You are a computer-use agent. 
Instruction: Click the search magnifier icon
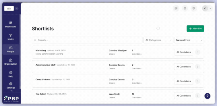(x=35, y=40)
